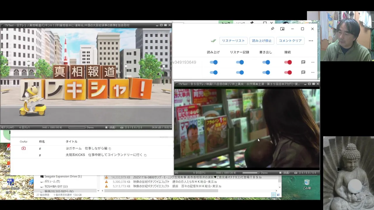
Task: Start recording in the BS日テレ TVTest window
Action: pyautogui.click(x=285, y=173)
